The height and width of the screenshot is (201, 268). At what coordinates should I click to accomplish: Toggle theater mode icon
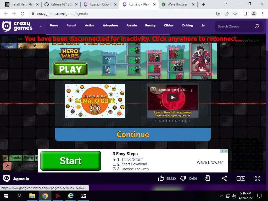click(241, 178)
